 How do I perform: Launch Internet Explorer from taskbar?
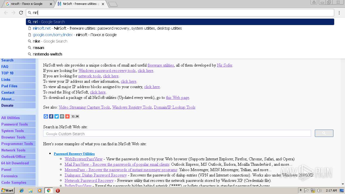22,190
